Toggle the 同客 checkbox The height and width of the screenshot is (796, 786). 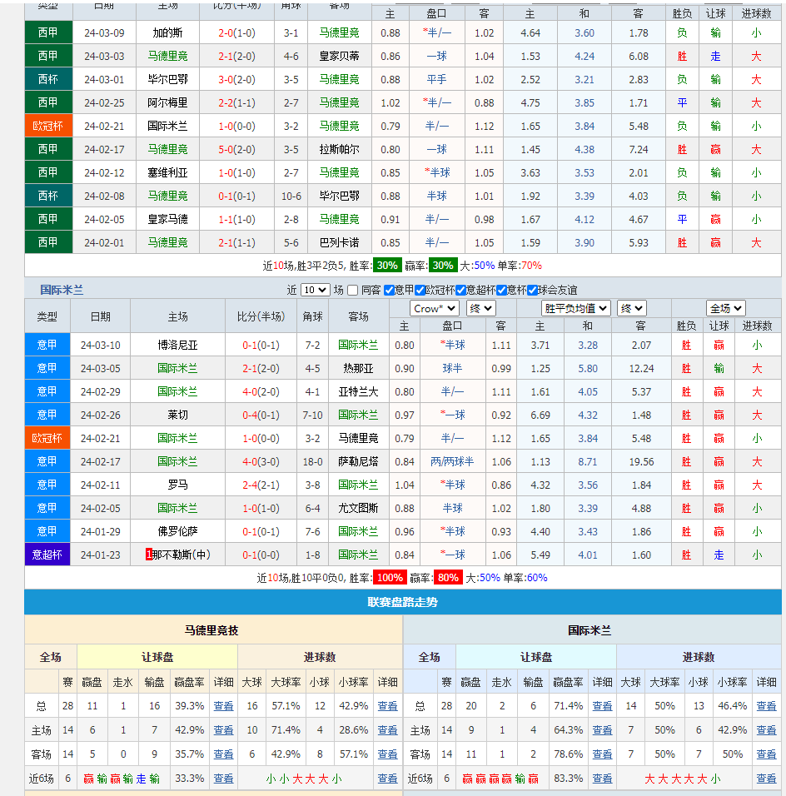[x=353, y=291]
